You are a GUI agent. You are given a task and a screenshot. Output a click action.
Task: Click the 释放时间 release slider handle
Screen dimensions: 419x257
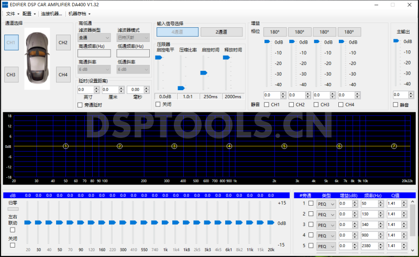[226, 58]
